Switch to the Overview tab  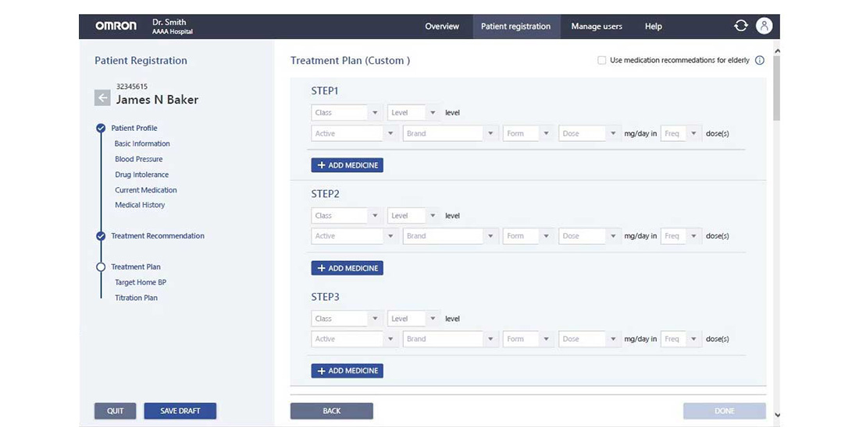tap(442, 26)
